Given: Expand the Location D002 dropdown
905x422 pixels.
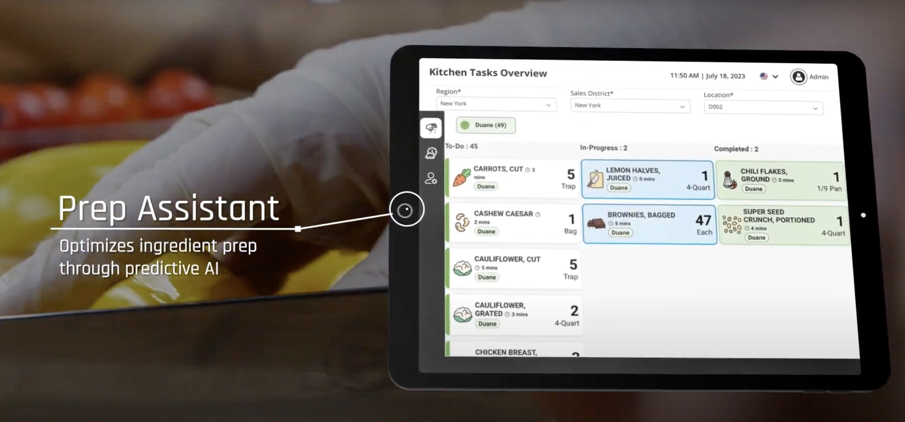Looking at the screenshot, I should click(x=762, y=107).
